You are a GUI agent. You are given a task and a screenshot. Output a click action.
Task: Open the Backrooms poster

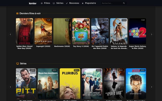[62, 31]
